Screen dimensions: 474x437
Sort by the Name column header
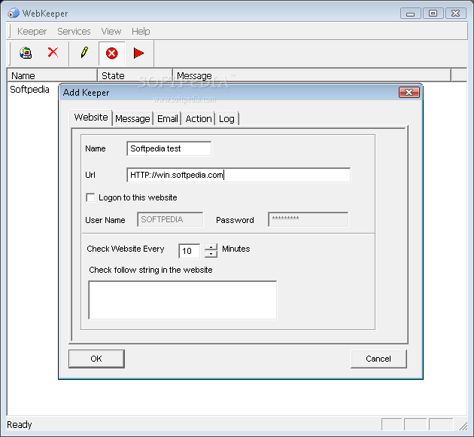(52, 75)
